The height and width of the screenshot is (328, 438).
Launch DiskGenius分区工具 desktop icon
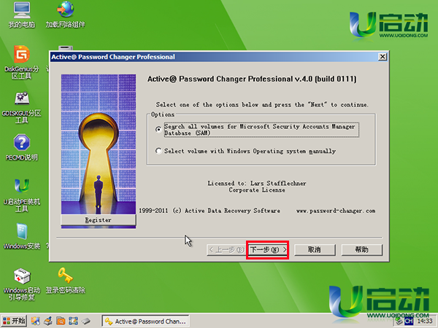(22, 62)
